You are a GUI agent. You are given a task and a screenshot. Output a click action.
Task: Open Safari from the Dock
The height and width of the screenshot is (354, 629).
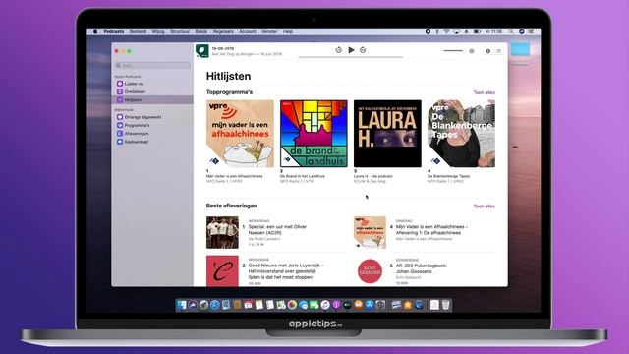point(215,305)
